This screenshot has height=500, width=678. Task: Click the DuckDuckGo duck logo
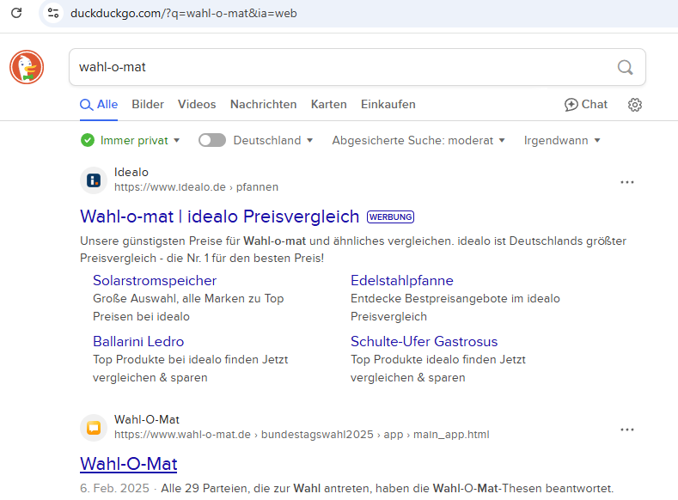click(x=27, y=67)
